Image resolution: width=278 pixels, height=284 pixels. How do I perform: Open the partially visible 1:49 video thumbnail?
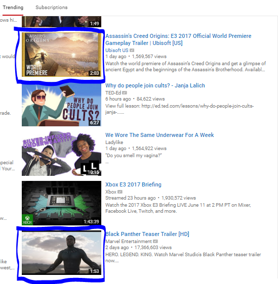[61, 22]
